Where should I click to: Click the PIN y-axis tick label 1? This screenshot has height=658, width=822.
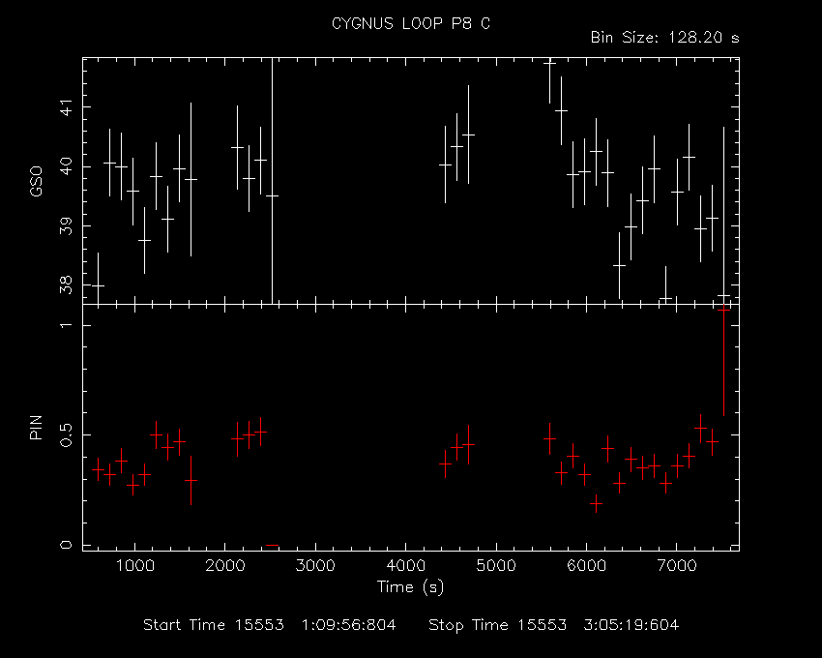tap(66, 325)
